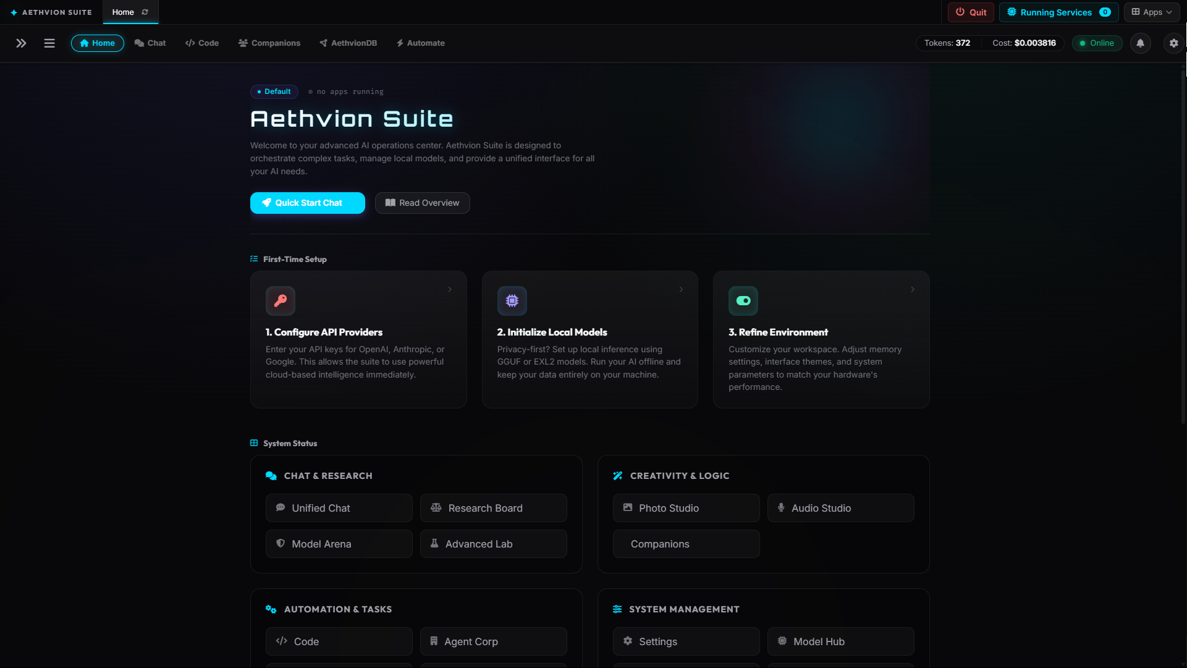This screenshot has height=668, width=1187.
Task: Click the Research Board scale icon
Action: pos(436,507)
